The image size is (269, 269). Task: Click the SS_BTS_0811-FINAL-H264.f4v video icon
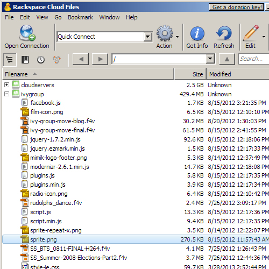point(25,249)
